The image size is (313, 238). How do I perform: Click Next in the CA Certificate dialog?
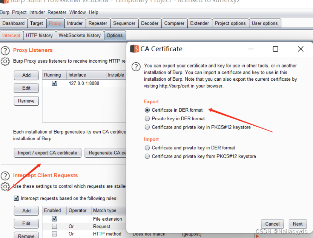coord(298,224)
